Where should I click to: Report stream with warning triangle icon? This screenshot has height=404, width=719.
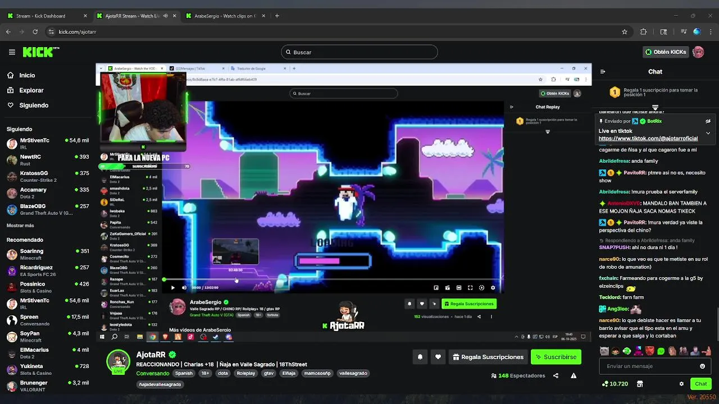coord(574,375)
